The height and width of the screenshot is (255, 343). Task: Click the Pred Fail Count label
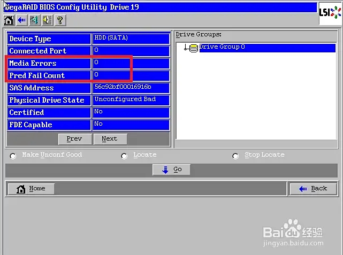pyautogui.click(x=37, y=75)
